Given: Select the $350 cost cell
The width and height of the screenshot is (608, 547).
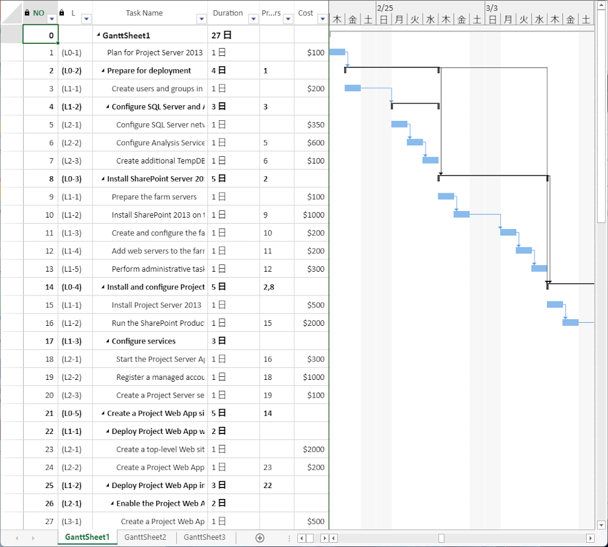Looking at the screenshot, I should click(311, 125).
